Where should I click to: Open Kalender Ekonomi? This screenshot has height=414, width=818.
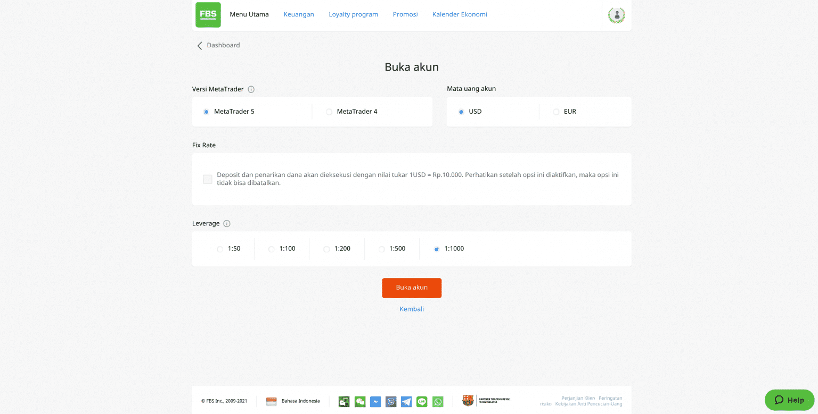point(460,14)
